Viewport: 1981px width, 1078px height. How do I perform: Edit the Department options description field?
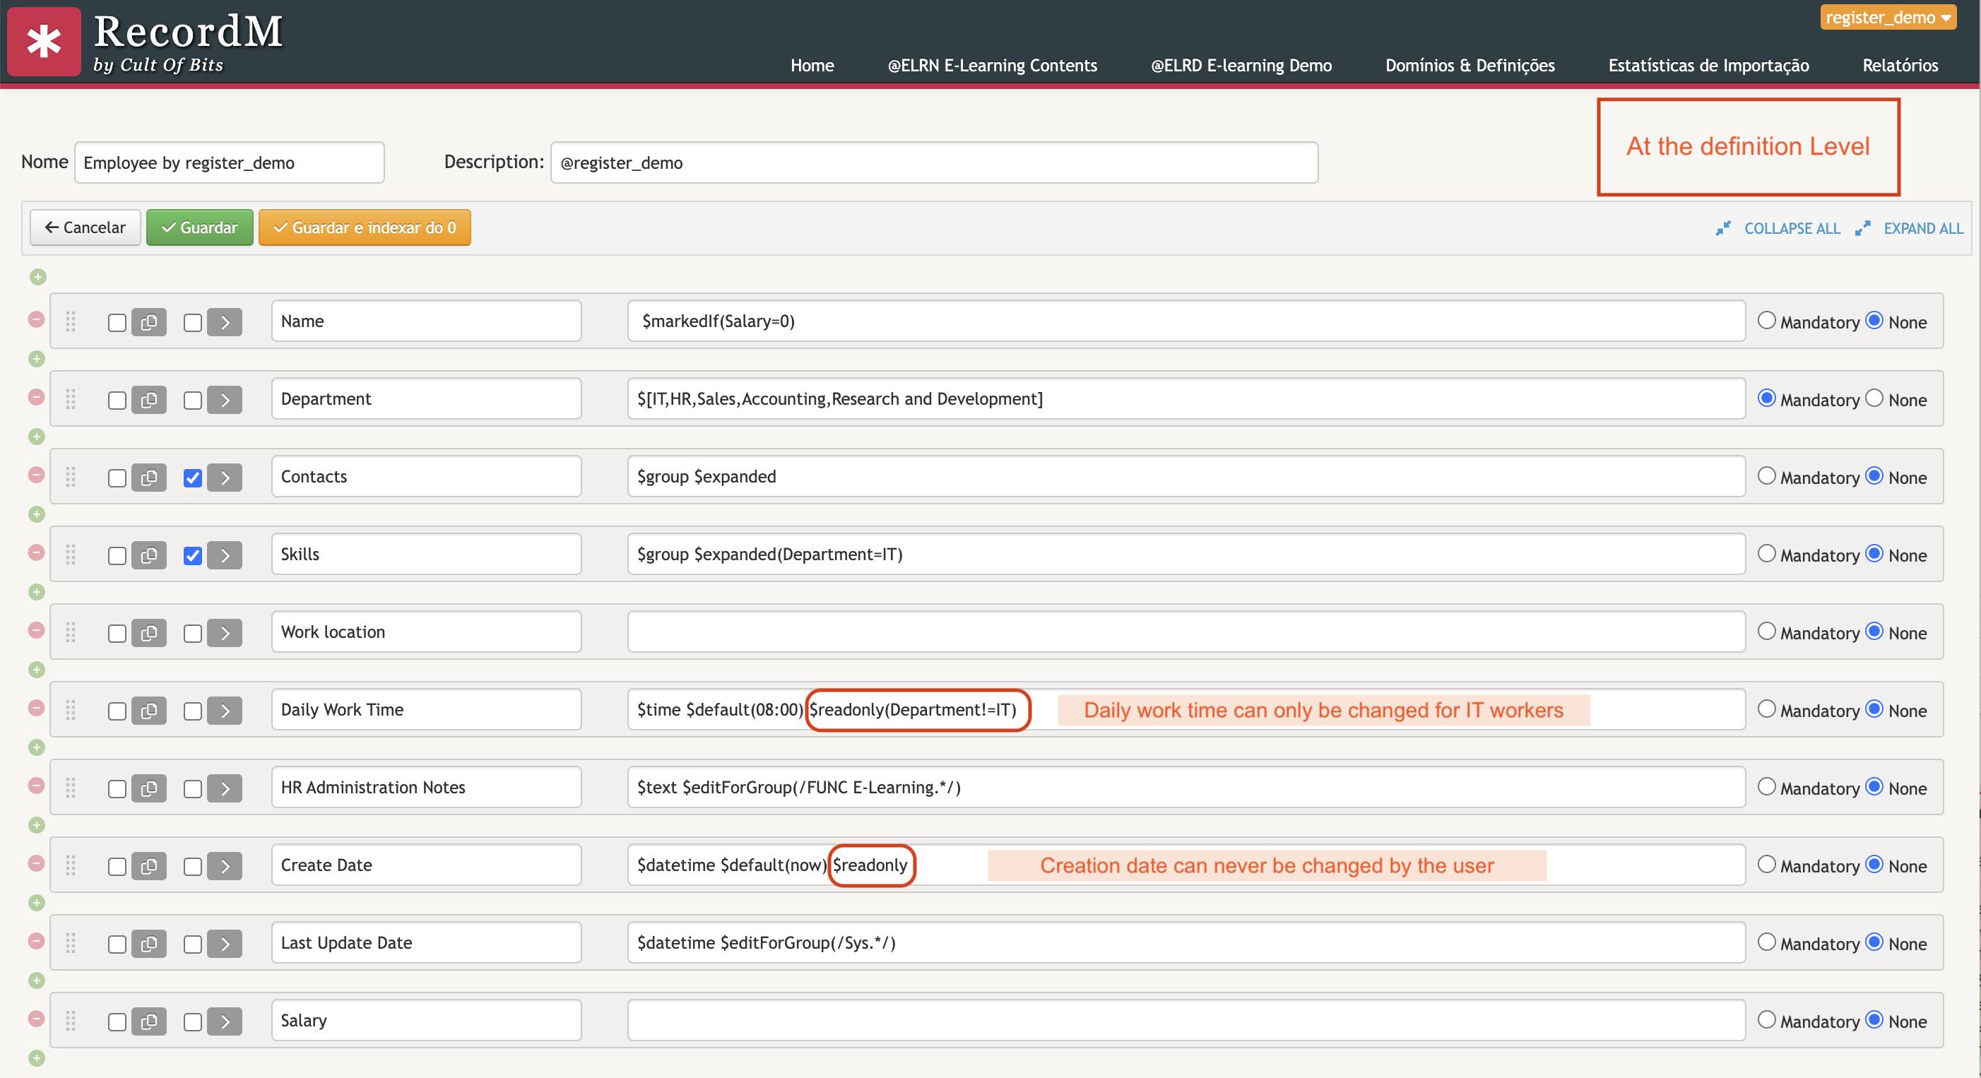1185,398
